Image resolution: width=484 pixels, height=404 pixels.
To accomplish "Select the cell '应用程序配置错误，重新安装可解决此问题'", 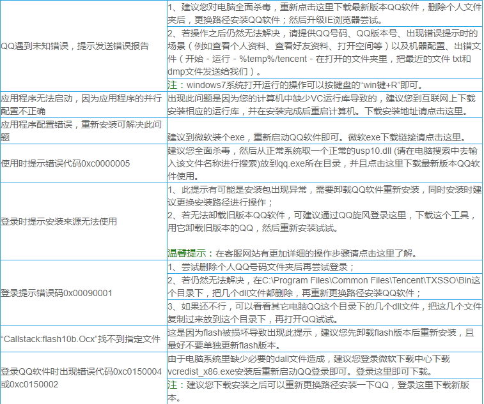I will [83, 131].
